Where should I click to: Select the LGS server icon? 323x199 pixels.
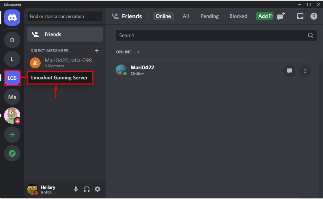12,78
